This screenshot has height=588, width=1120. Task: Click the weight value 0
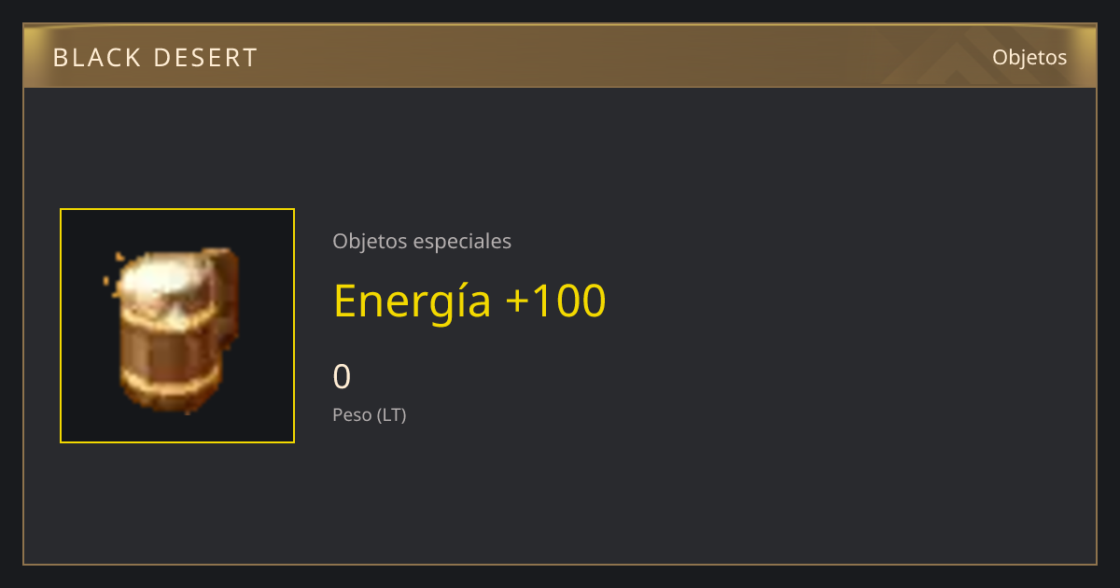342,376
